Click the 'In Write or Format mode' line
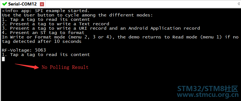The image size is (241, 101). pos(120,37)
